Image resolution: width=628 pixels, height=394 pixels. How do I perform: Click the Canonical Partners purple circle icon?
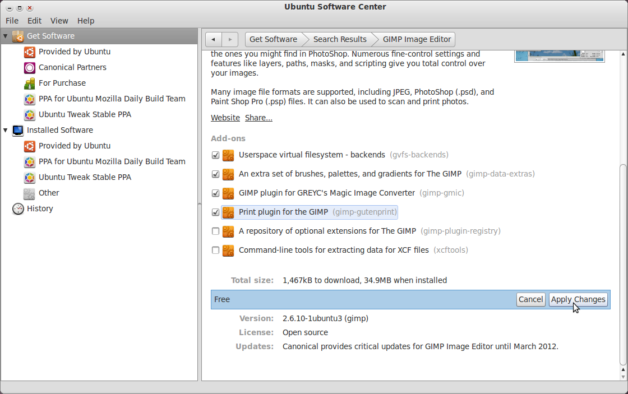click(x=30, y=68)
